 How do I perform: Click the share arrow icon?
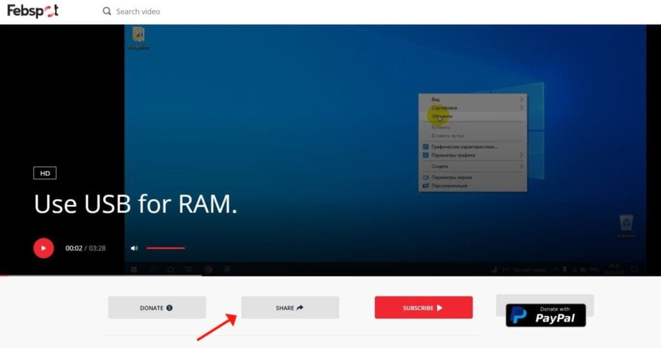300,308
